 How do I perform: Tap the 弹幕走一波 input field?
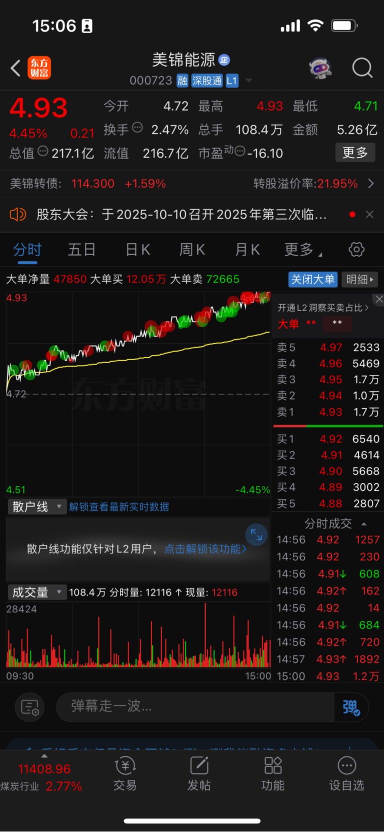195,707
